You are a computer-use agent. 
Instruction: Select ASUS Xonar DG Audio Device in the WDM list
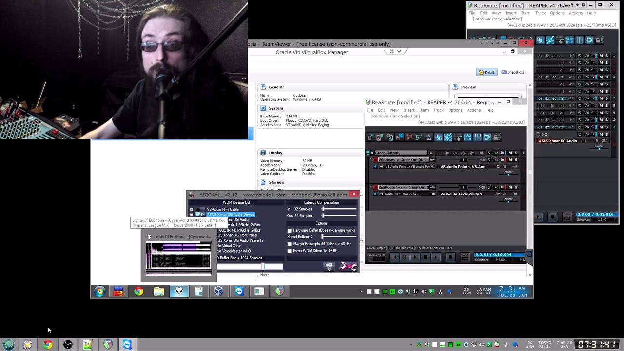231,214
